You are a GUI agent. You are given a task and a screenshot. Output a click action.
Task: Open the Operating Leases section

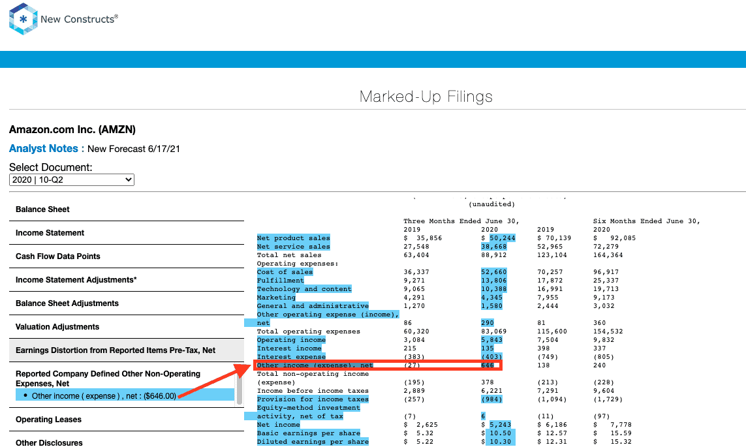click(x=48, y=420)
